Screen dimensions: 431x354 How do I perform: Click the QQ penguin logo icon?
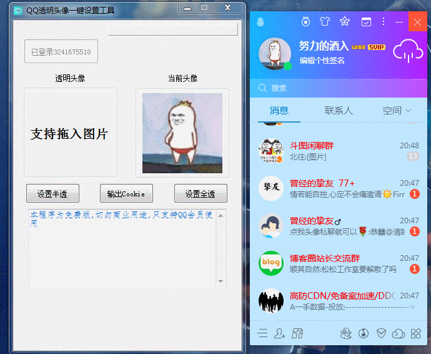pos(260,22)
